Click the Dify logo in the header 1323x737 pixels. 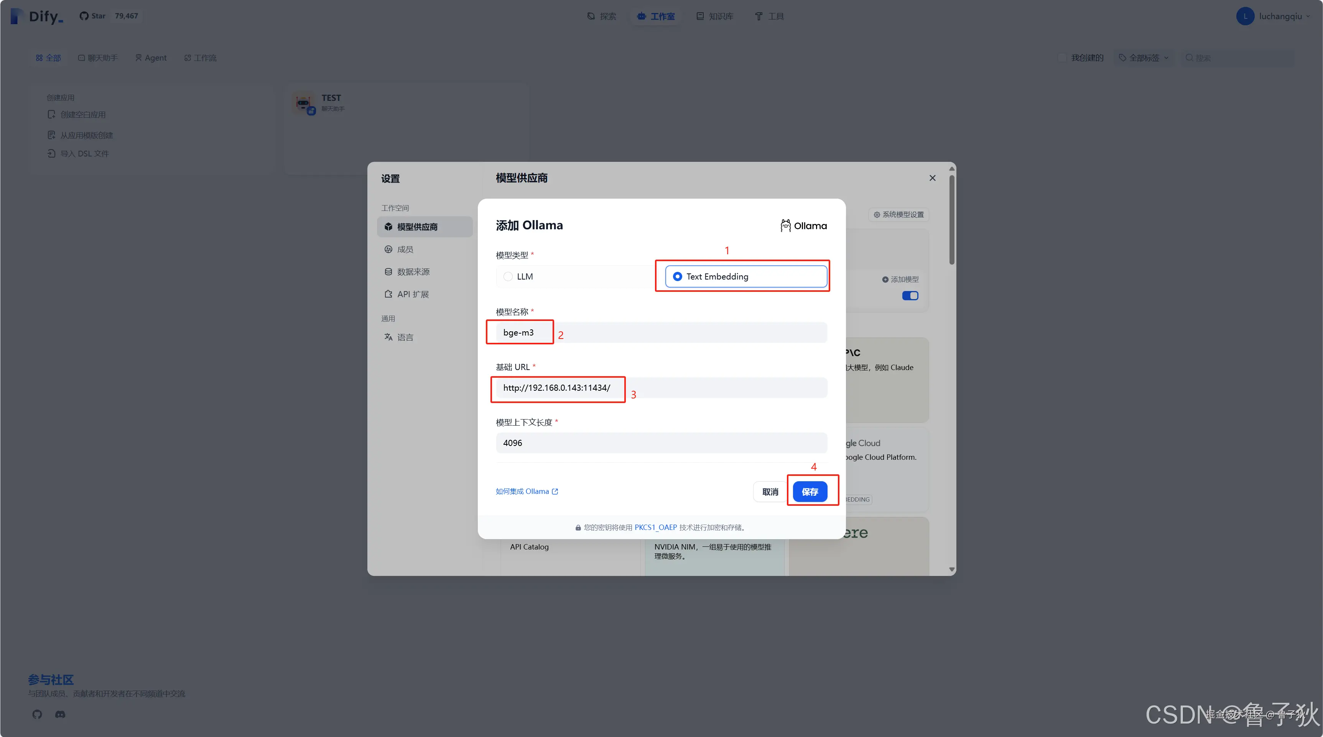pos(37,16)
